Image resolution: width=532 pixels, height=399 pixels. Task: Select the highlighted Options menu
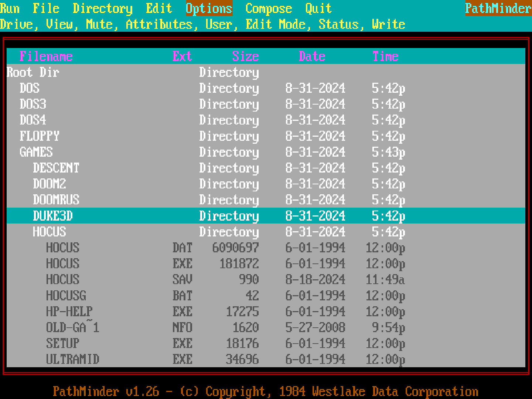coord(209,8)
